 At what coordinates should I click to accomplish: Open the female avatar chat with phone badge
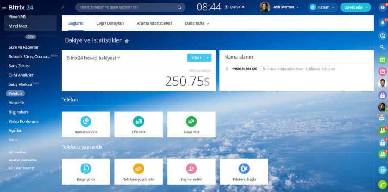click(382, 107)
